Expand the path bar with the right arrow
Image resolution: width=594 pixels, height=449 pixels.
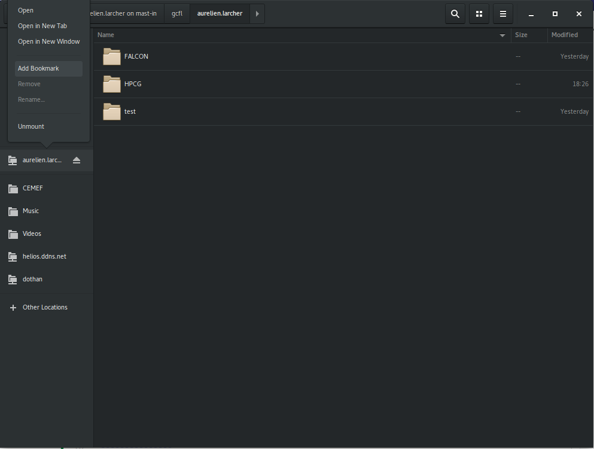(x=257, y=14)
